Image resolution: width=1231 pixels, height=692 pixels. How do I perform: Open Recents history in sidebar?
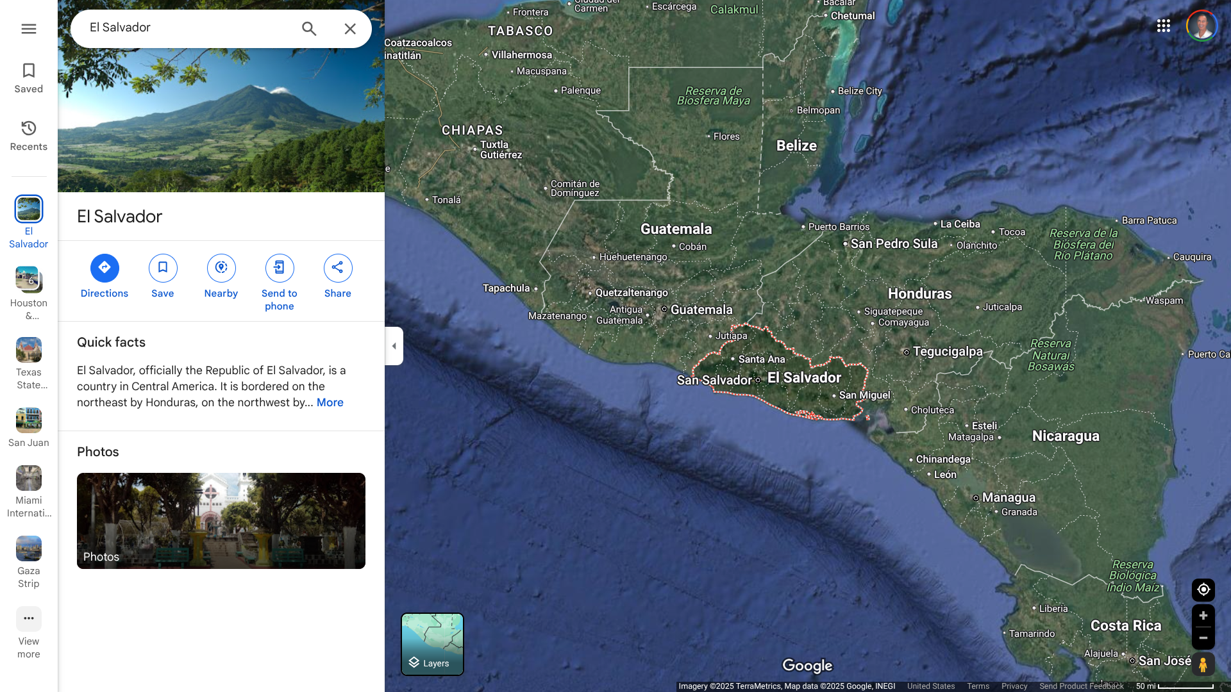pyautogui.click(x=28, y=128)
